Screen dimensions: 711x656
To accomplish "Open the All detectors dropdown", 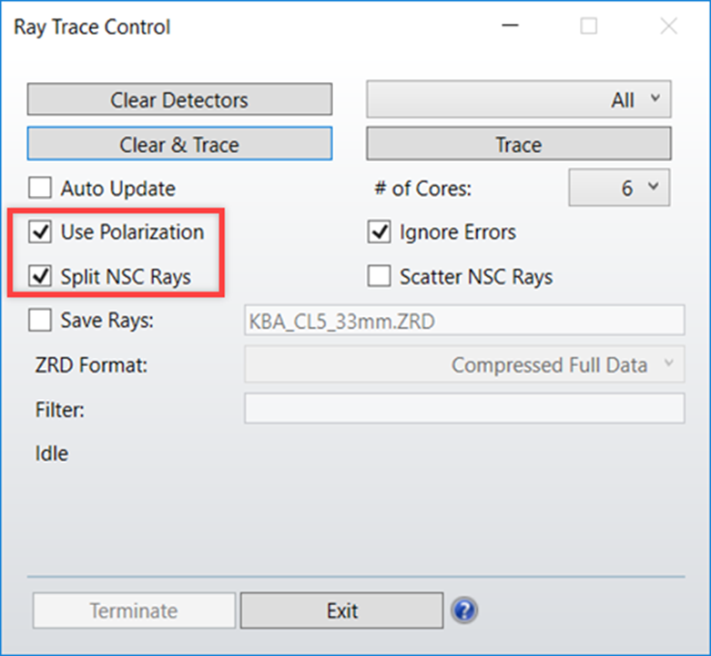I will pos(519,100).
